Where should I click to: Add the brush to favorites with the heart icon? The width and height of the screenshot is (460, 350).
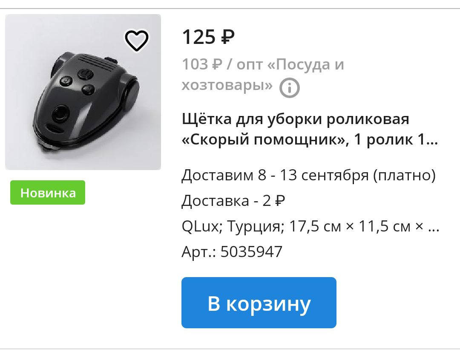(137, 40)
